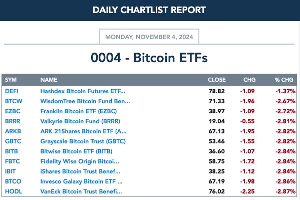Open the DEFI symbol link
Image resolution: width=300 pixels, height=200 pixels.
pos(12,91)
